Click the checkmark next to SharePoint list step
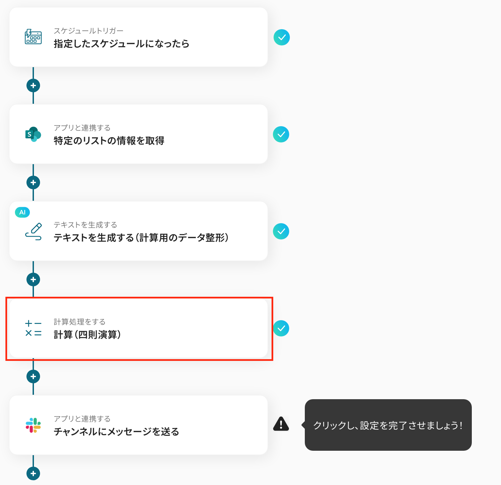Viewport: 501px width, 485px height. 281,134
